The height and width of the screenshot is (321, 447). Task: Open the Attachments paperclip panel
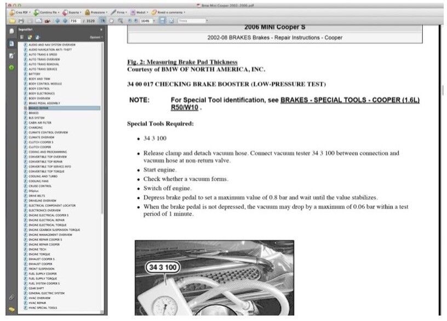click(x=12, y=297)
